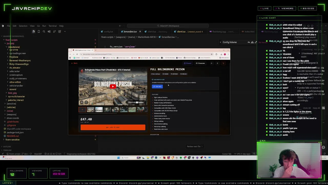Play the Bolingbroke Prison YouTube video
The height and width of the screenshot is (185, 328).
113,87
